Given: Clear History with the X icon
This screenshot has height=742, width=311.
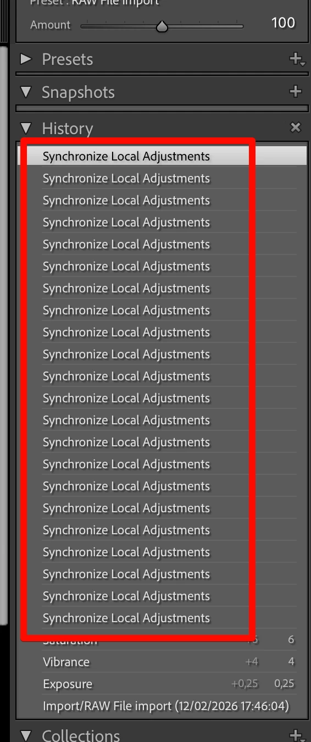Looking at the screenshot, I should click(296, 128).
